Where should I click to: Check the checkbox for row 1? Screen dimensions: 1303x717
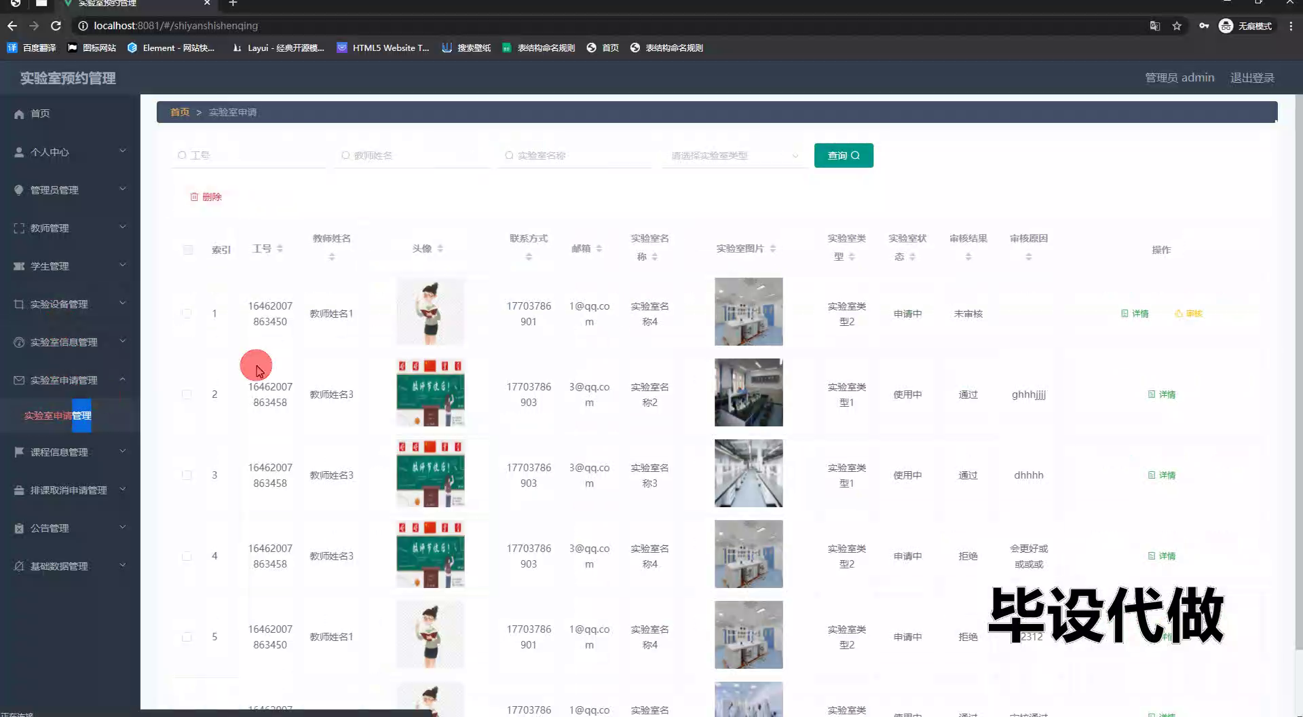click(x=187, y=314)
